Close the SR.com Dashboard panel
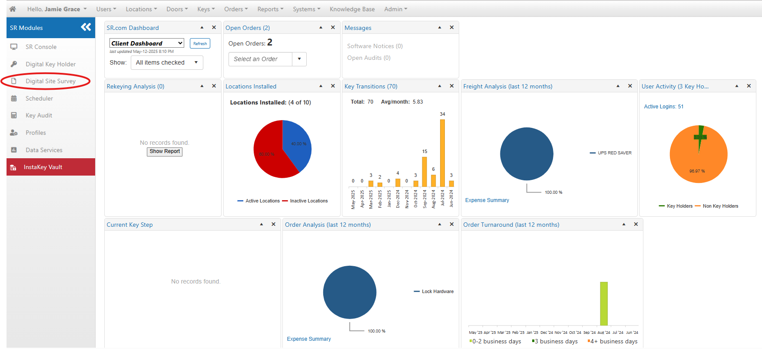762x349 pixels. pyautogui.click(x=214, y=27)
